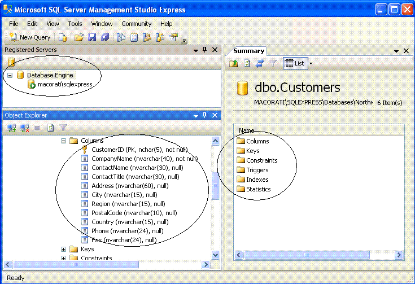Collapse the Columns folder in Object Explorer
Viewport: 415px width, 284px height.
point(63,141)
